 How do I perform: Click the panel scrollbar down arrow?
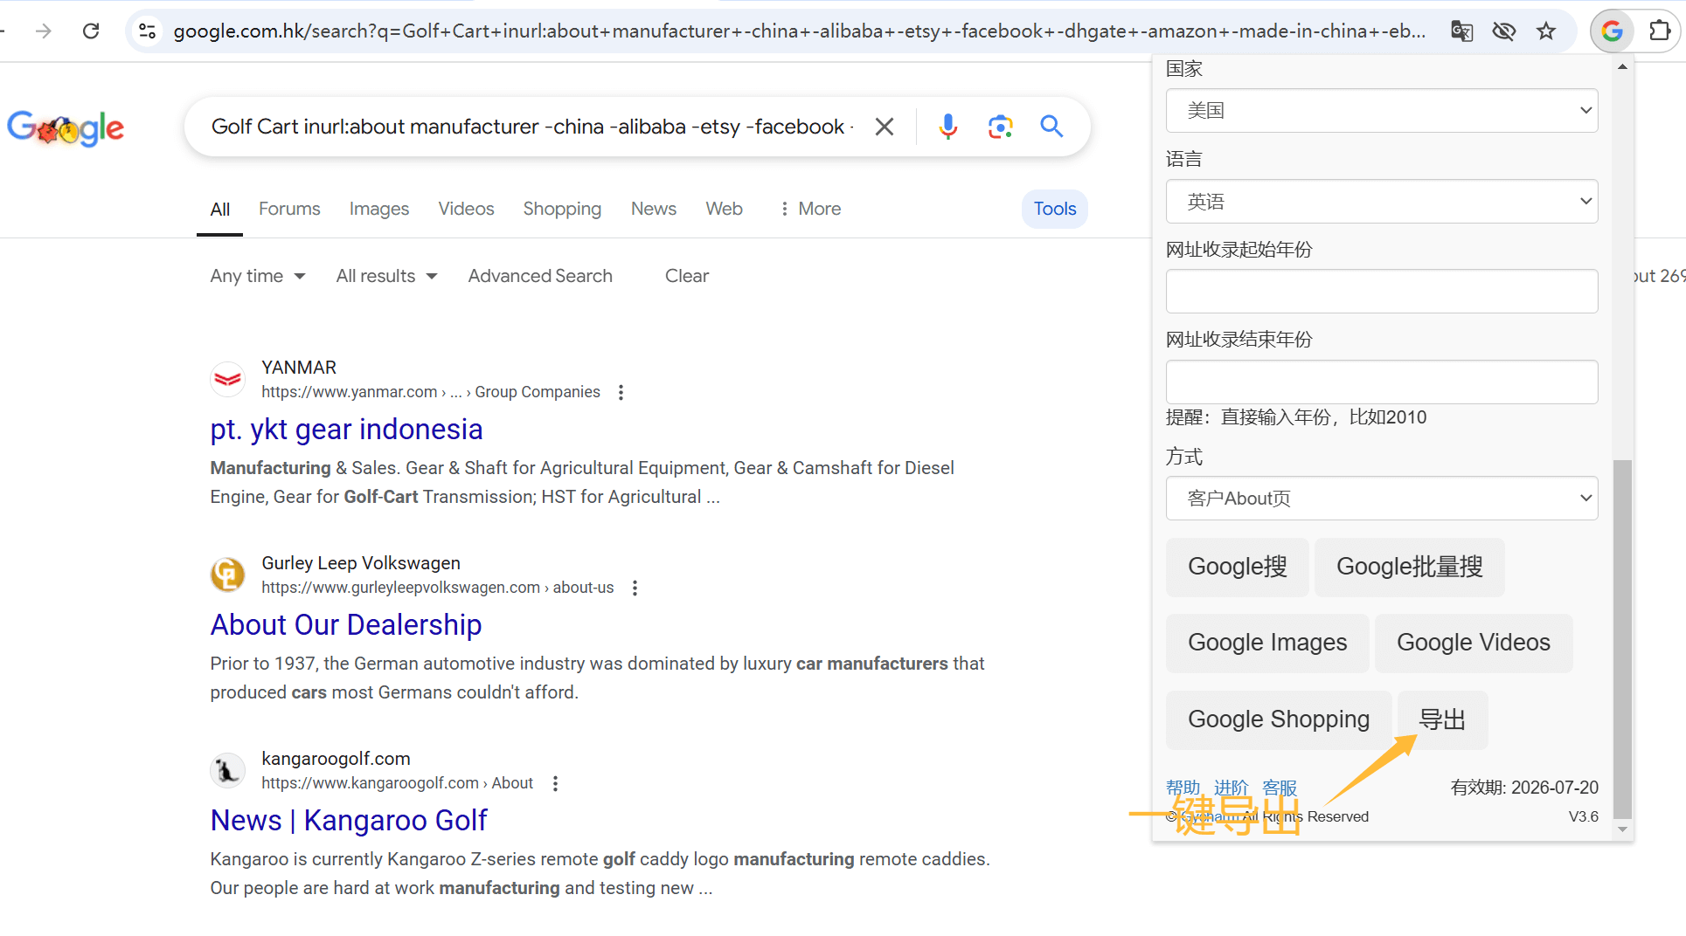pyautogui.click(x=1622, y=829)
